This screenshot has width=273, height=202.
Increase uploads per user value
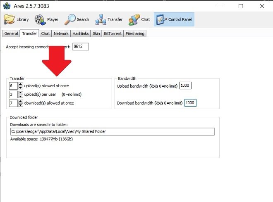(21, 93)
